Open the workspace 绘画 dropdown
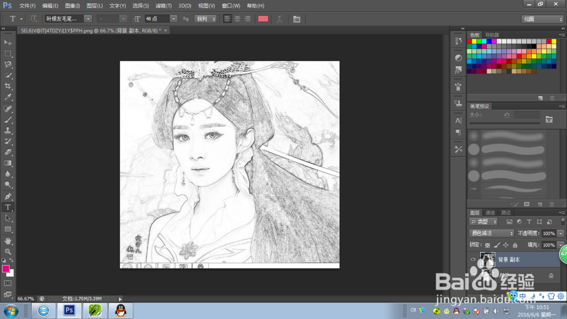 point(543,19)
